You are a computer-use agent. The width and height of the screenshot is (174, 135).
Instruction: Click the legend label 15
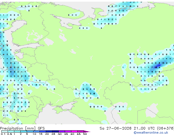(x=41, y=134)
